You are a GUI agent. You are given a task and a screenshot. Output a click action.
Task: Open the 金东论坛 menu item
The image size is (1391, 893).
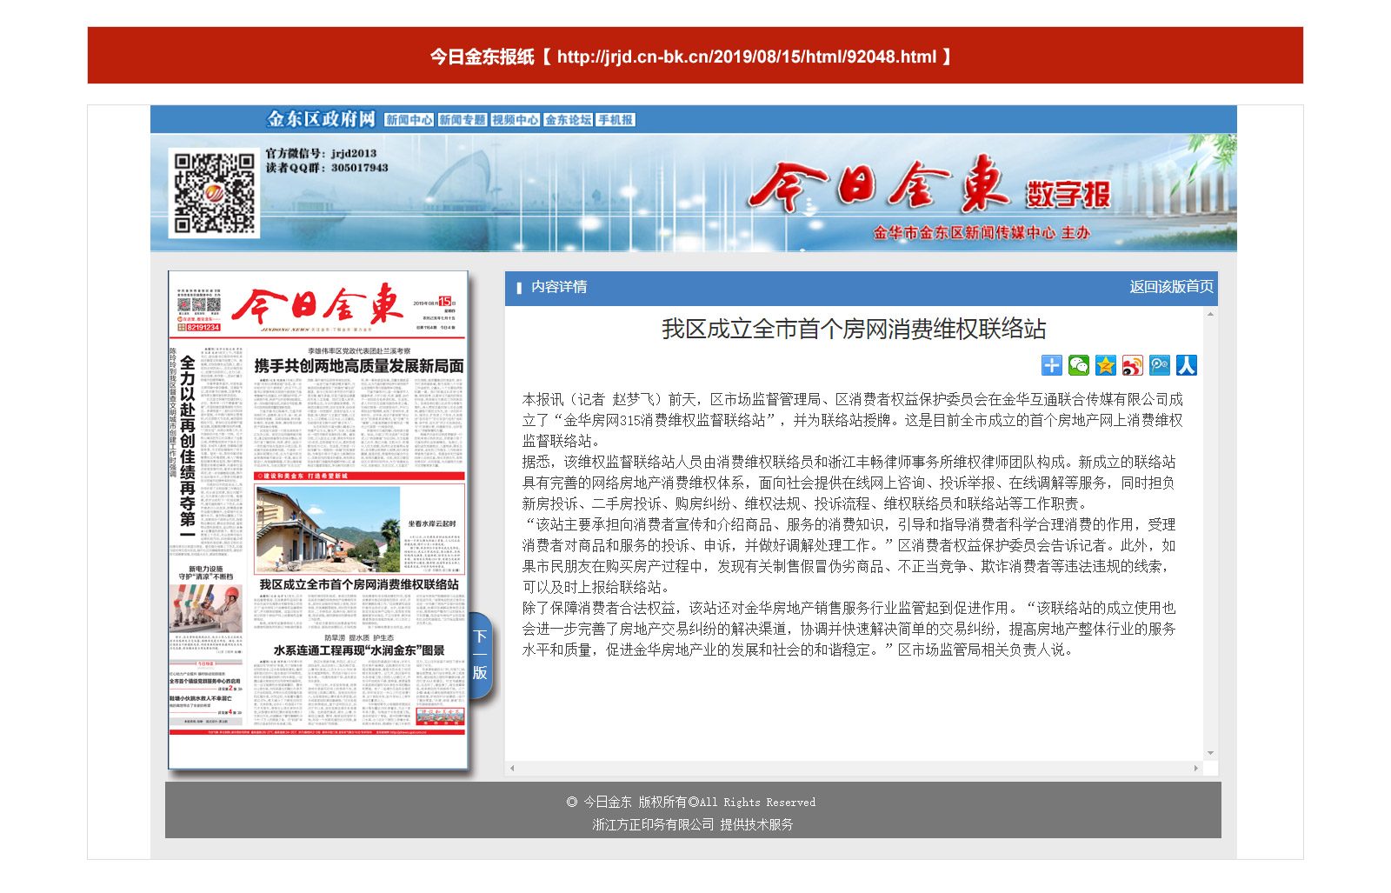[x=568, y=120]
